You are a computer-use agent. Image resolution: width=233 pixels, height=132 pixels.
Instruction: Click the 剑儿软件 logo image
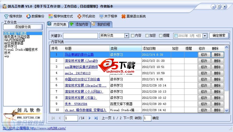23,114
